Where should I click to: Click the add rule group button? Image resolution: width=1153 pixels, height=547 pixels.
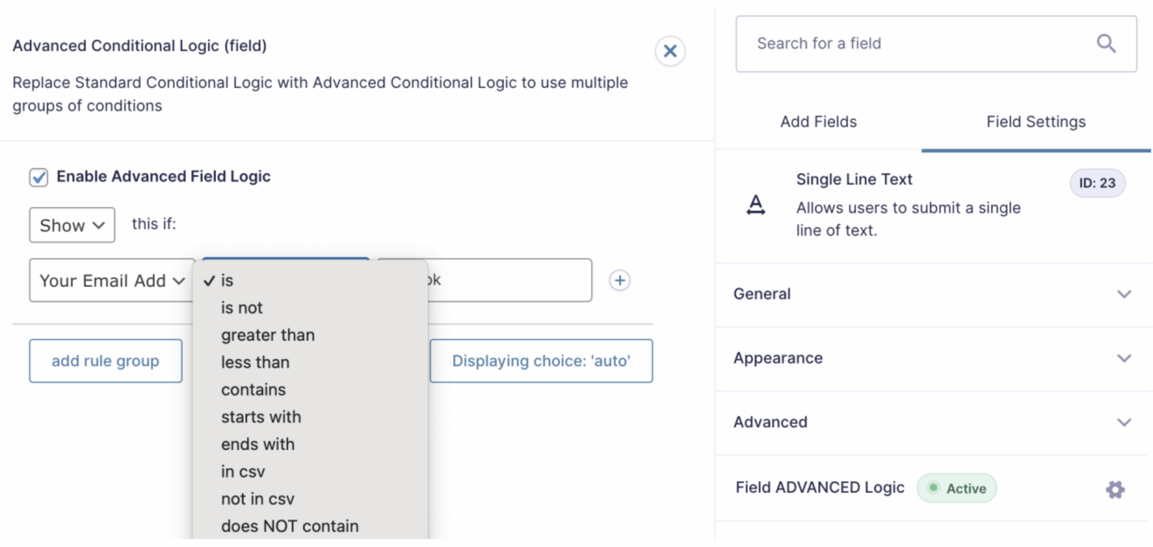[x=105, y=361]
